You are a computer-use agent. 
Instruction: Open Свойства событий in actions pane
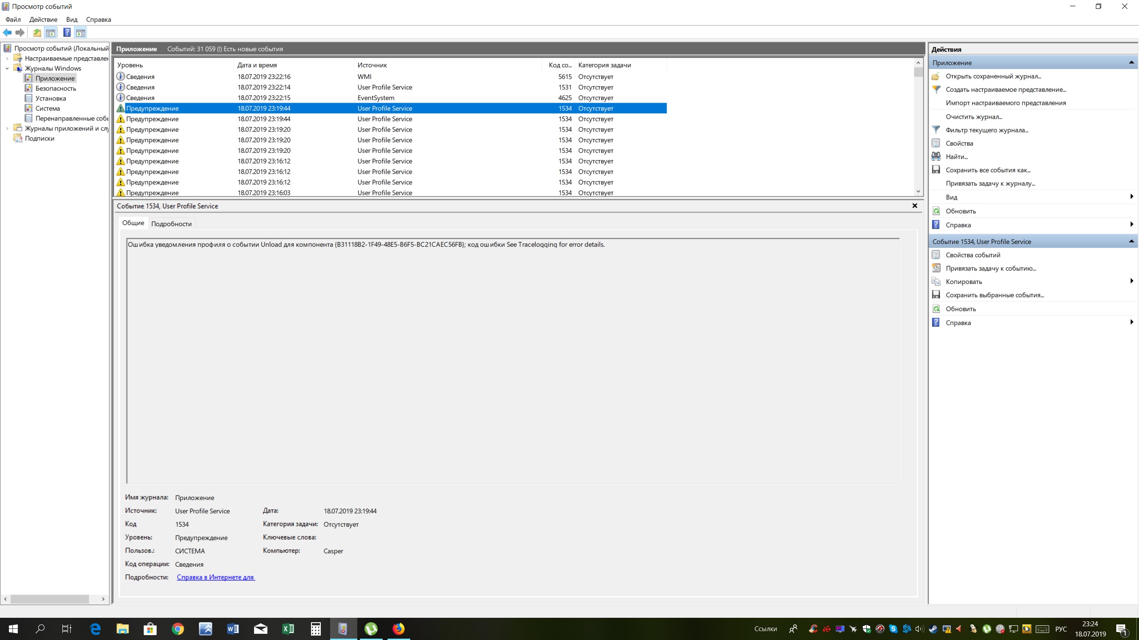click(x=973, y=255)
